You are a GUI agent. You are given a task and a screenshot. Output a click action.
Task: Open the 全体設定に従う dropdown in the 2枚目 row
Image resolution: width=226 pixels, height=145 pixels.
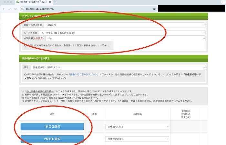click(x=137, y=139)
